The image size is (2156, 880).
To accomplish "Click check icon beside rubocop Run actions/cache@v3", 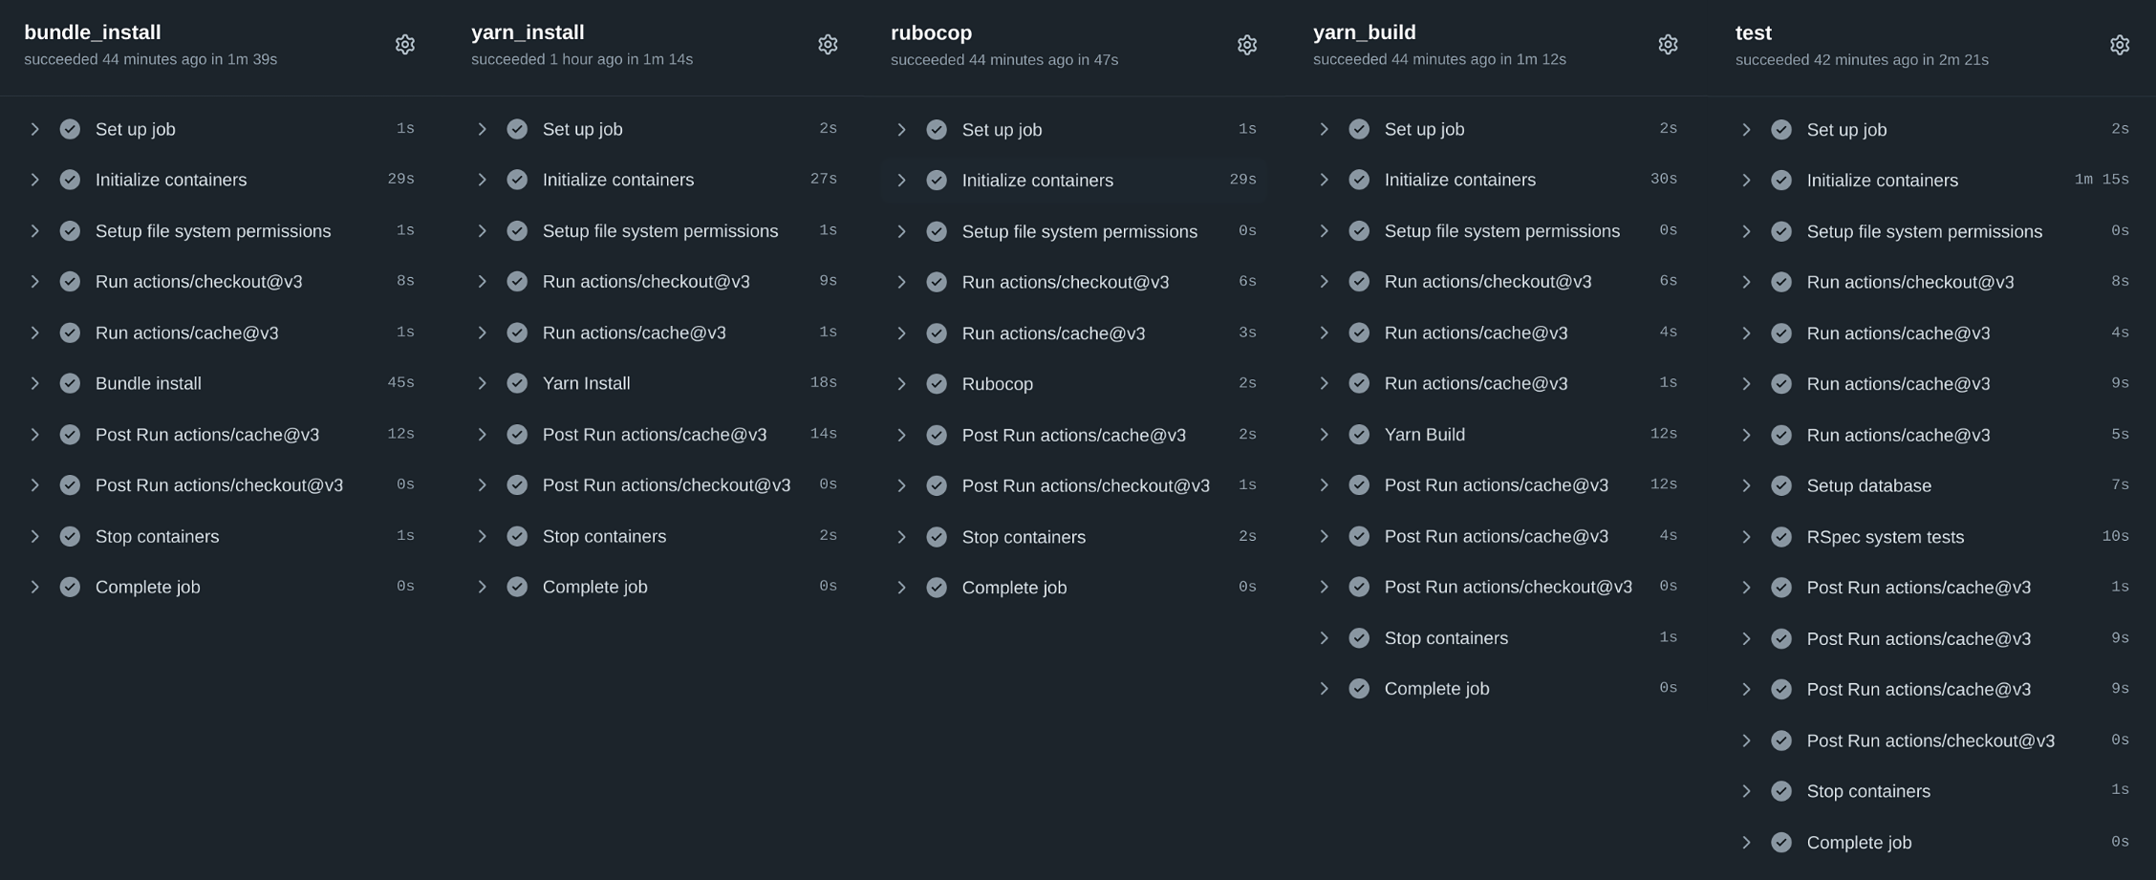I will [937, 333].
